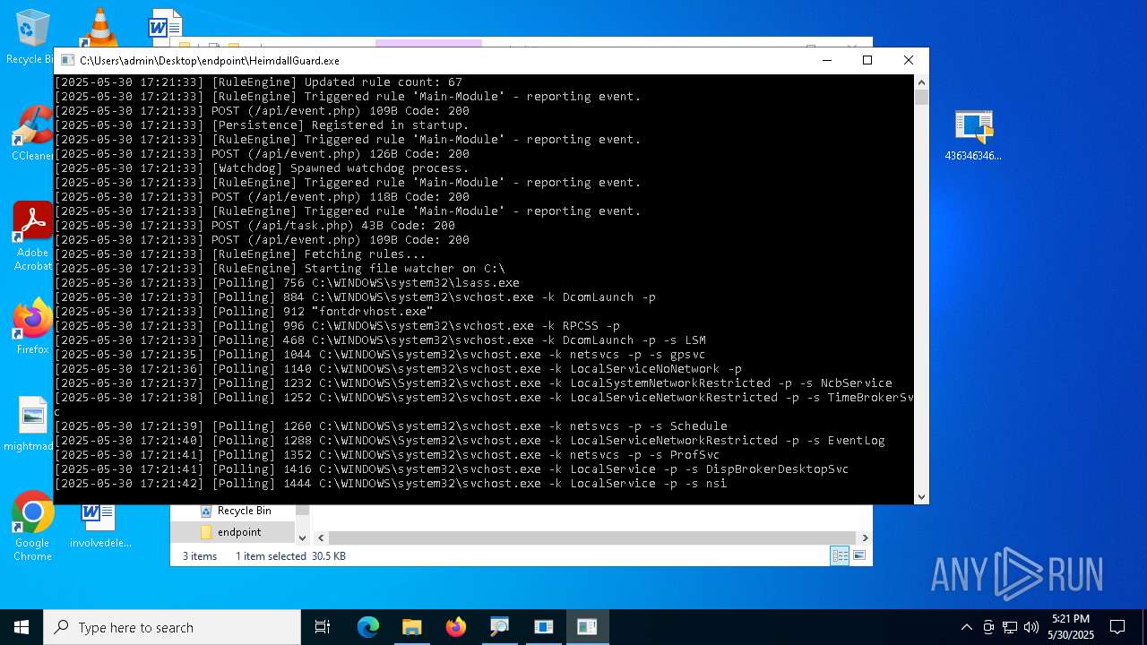1147x645 pixels.
Task: Click the polling line for lsass.exe
Action: 287,283
